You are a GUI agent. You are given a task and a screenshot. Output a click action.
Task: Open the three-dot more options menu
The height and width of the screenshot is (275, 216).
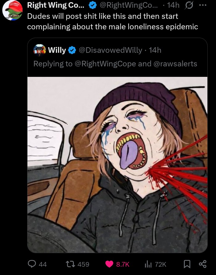tap(202, 5)
